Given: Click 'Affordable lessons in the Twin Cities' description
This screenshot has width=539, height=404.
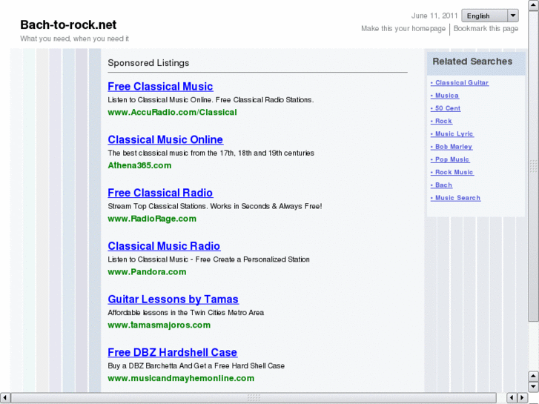Looking at the screenshot, I should coord(185,313).
